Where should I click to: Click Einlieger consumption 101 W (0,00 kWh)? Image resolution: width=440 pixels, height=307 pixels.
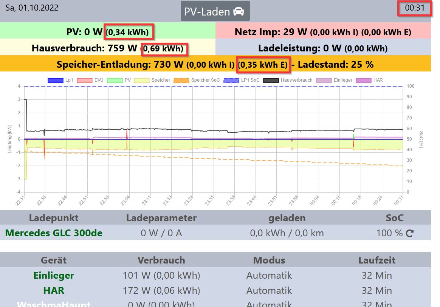click(x=161, y=275)
